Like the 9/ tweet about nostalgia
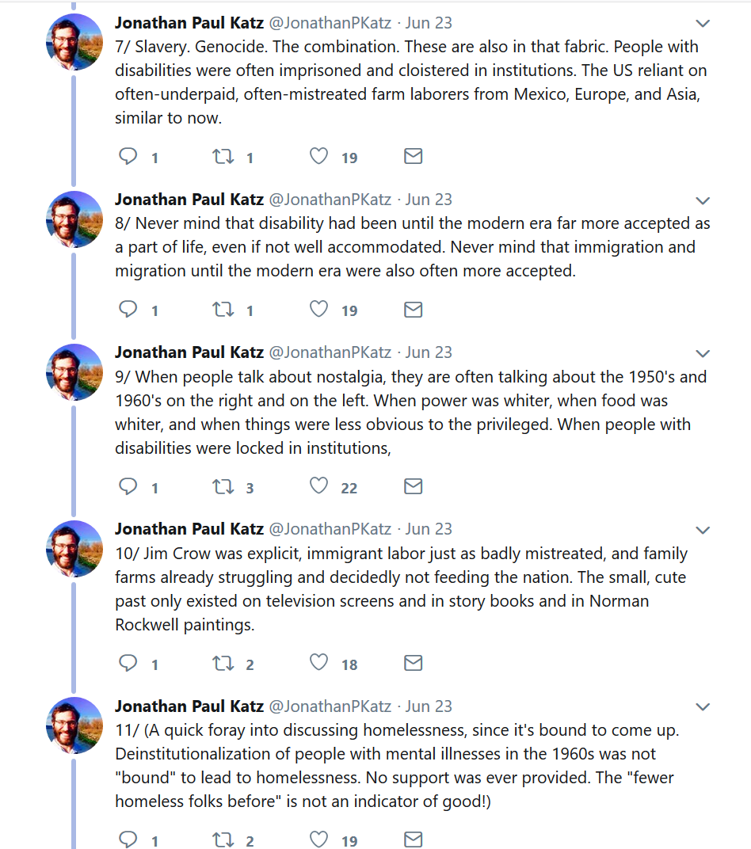 pyautogui.click(x=318, y=486)
